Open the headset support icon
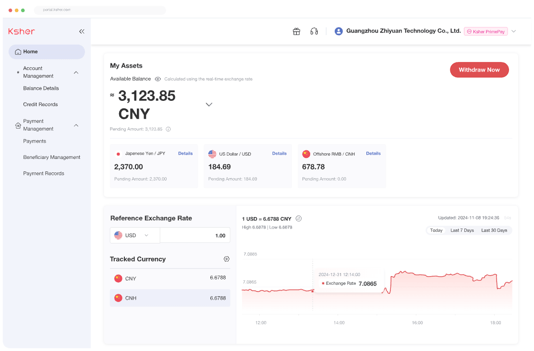 tap(314, 31)
